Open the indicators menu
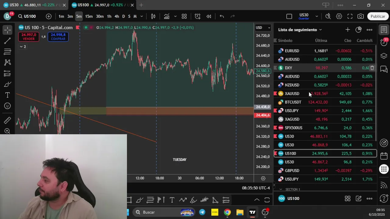 167,16
